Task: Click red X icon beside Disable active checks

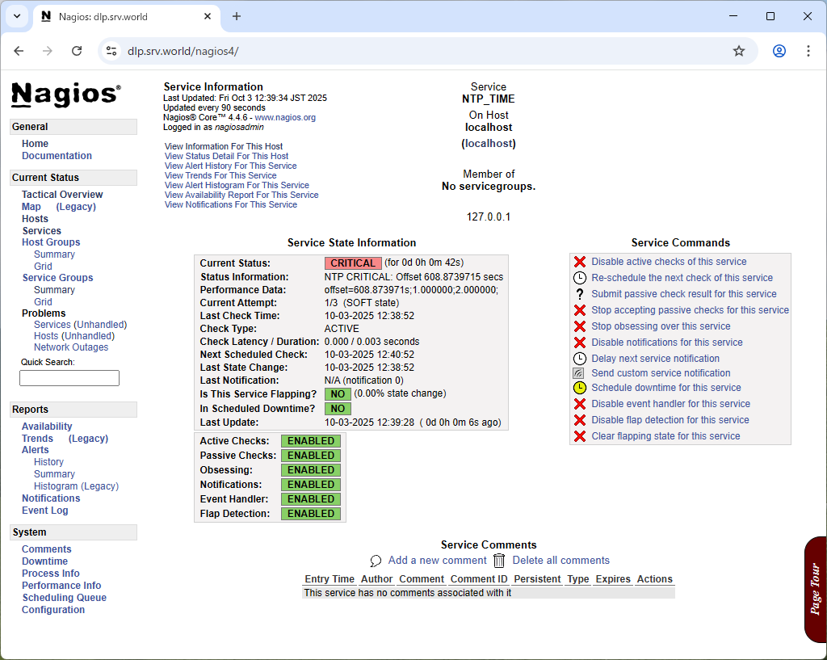Action: pos(580,262)
